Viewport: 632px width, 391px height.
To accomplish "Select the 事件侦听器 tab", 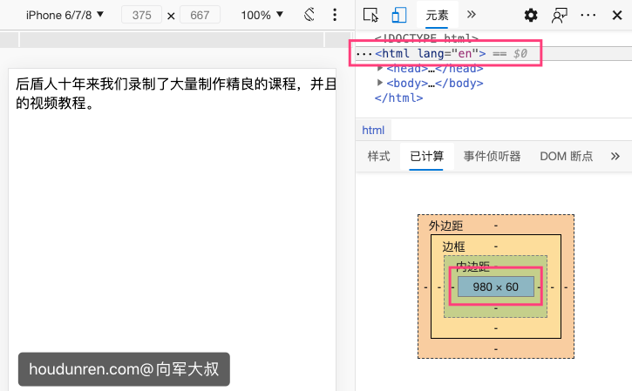I will point(492,156).
